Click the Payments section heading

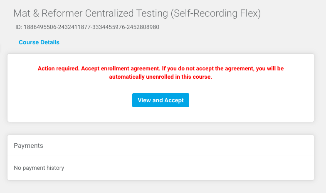[x=28, y=146]
